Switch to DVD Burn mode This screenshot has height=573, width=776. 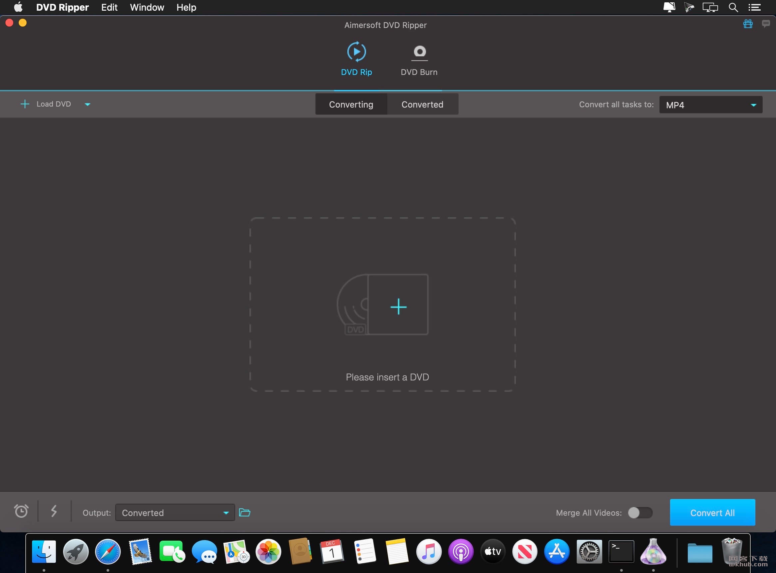[x=419, y=60]
